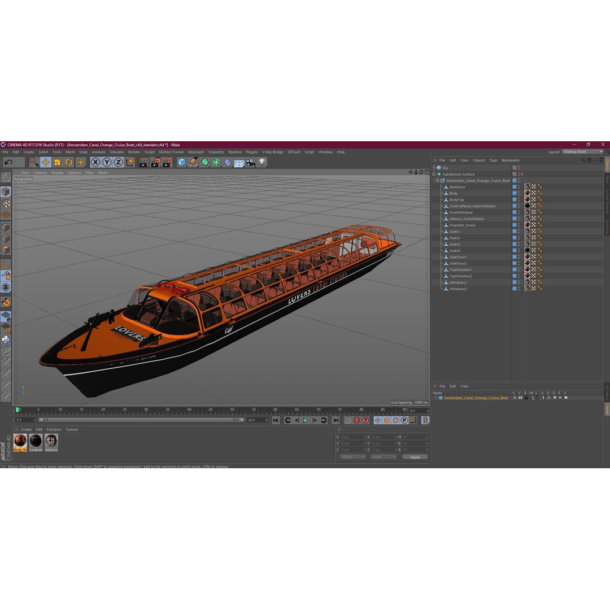Click Enable Snap icon in left toolbar
The height and width of the screenshot is (610, 610).
pos(6,287)
